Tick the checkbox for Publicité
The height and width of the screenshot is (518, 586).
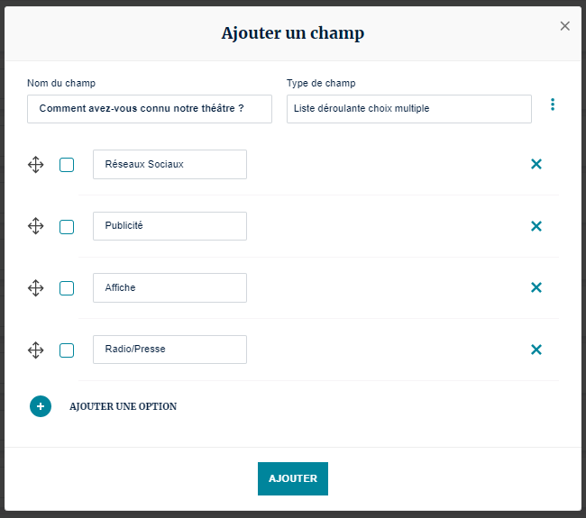[x=67, y=226]
